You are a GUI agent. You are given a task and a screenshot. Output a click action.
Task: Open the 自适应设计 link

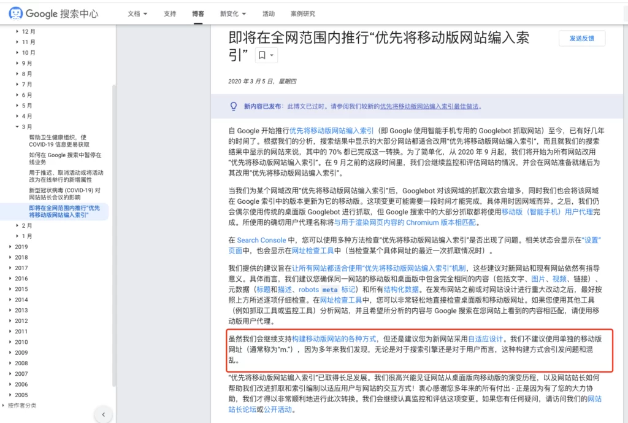pos(485,339)
